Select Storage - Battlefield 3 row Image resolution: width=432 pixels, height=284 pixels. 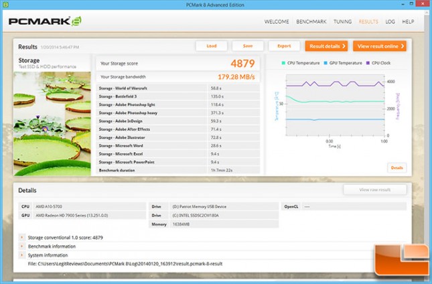(x=178, y=96)
